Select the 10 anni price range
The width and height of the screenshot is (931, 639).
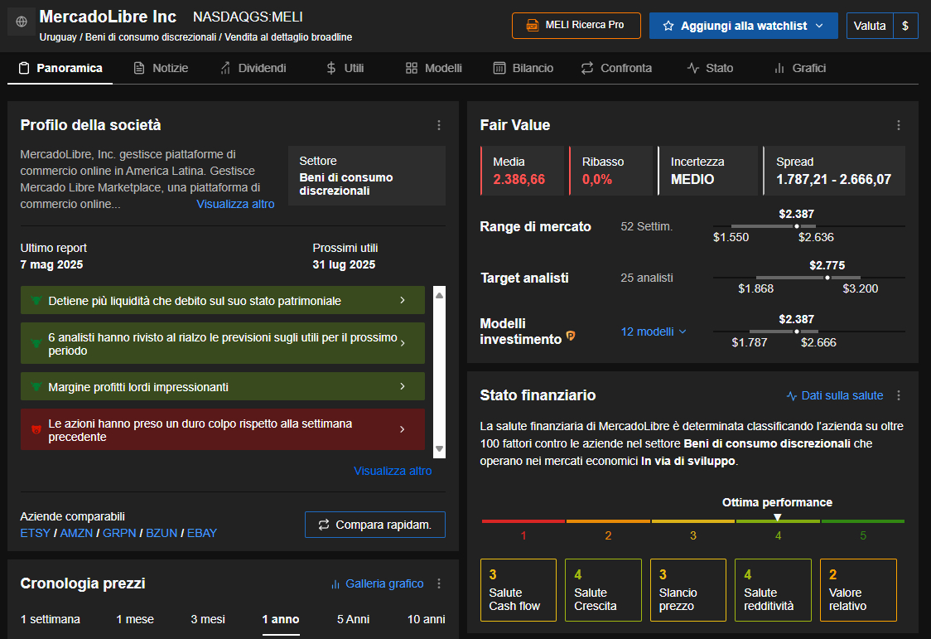(426, 619)
